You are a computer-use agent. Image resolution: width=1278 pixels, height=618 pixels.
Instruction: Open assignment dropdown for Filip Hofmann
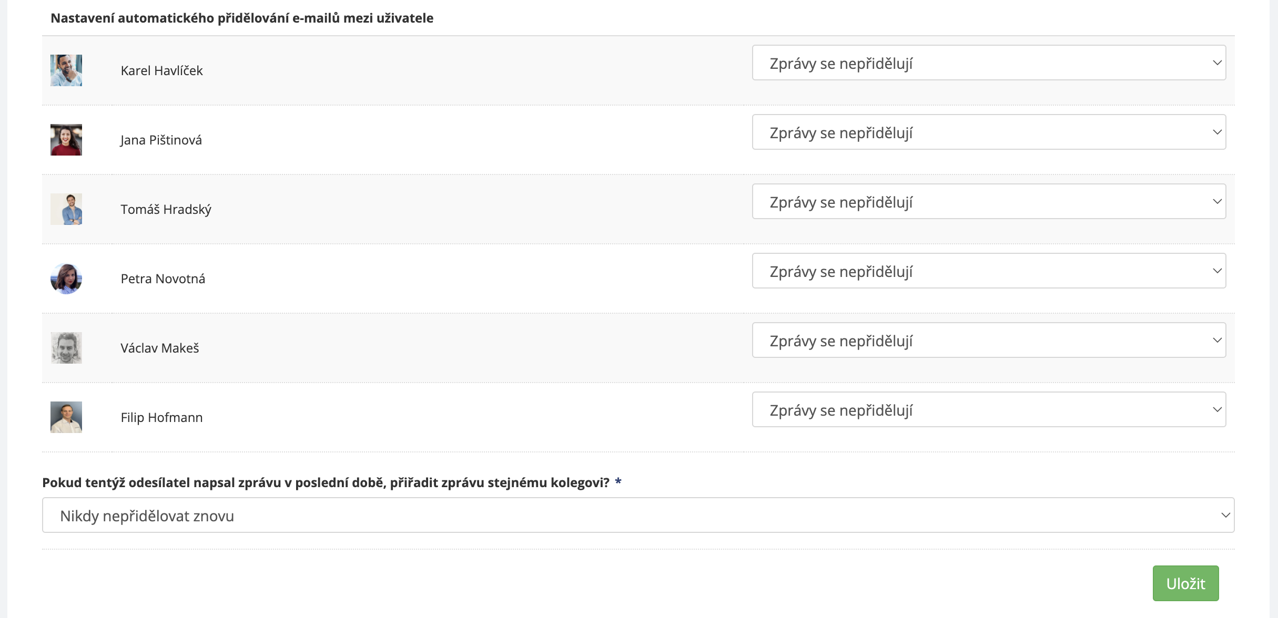pos(989,410)
